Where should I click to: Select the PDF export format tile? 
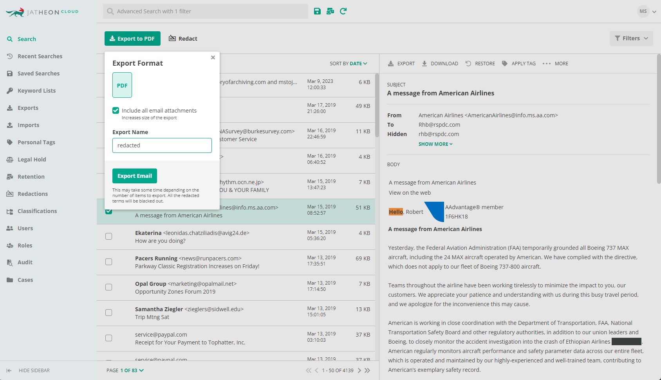pyautogui.click(x=122, y=85)
